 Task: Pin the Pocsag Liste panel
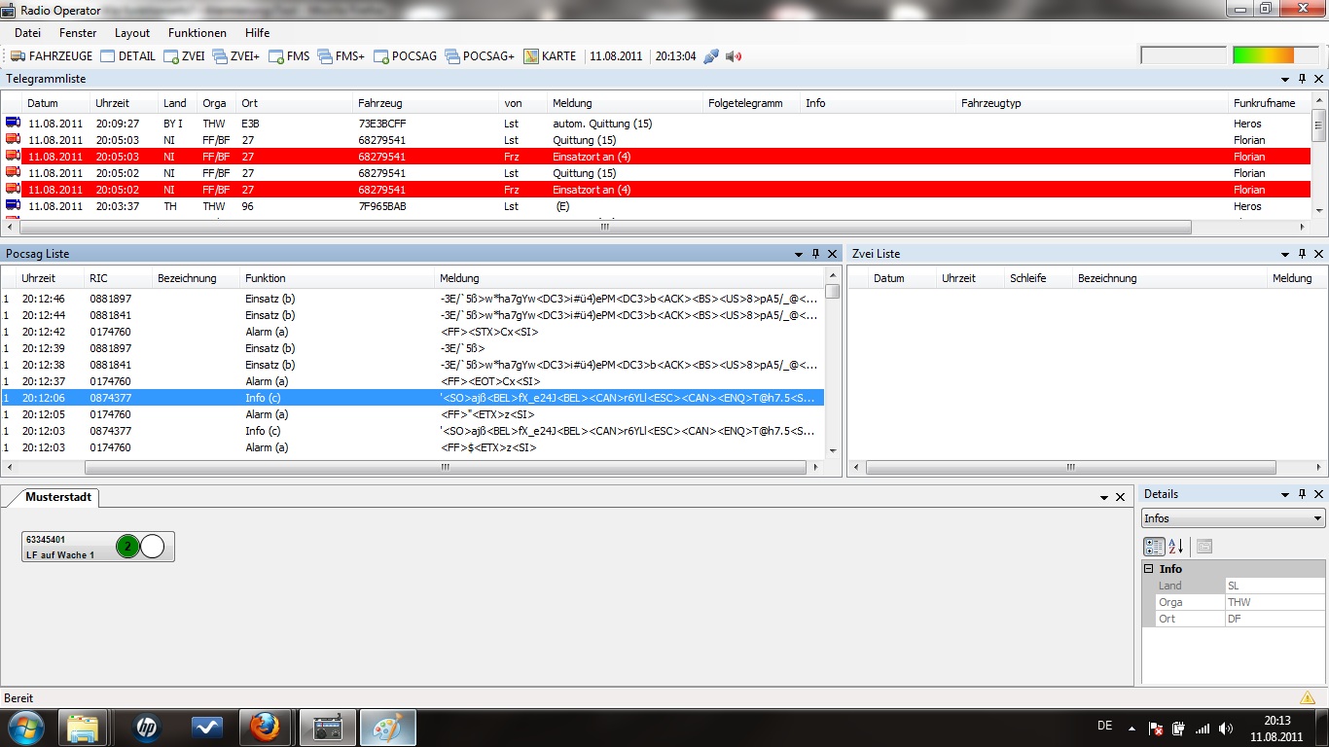[x=816, y=254]
